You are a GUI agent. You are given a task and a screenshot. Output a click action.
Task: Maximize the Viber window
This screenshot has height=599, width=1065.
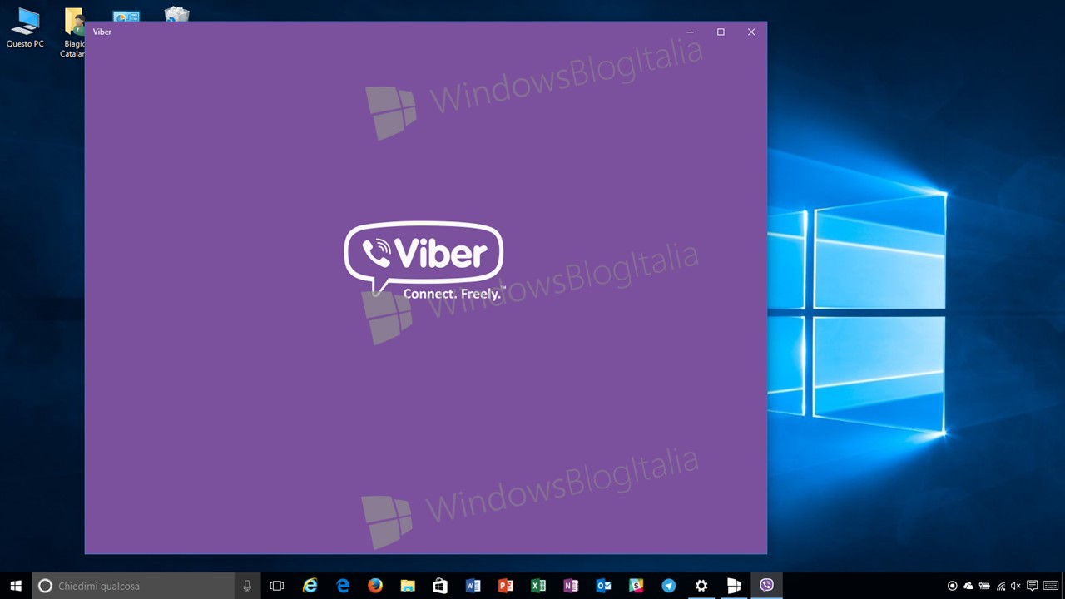point(721,32)
